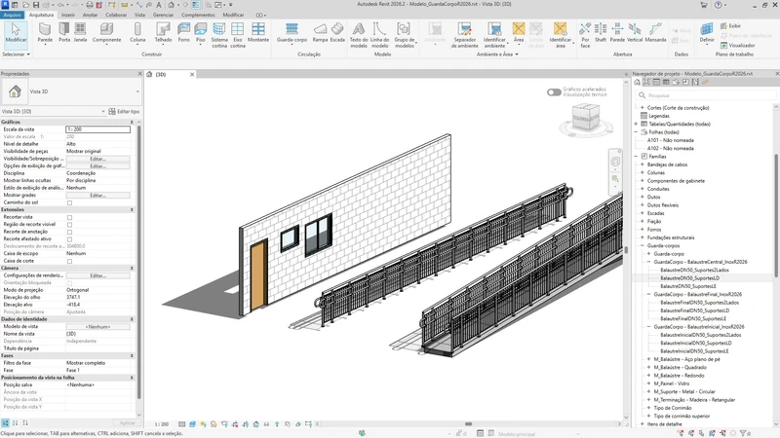Select the Piso floor tool
This screenshot has height=438, width=780.
pos(201,33)
